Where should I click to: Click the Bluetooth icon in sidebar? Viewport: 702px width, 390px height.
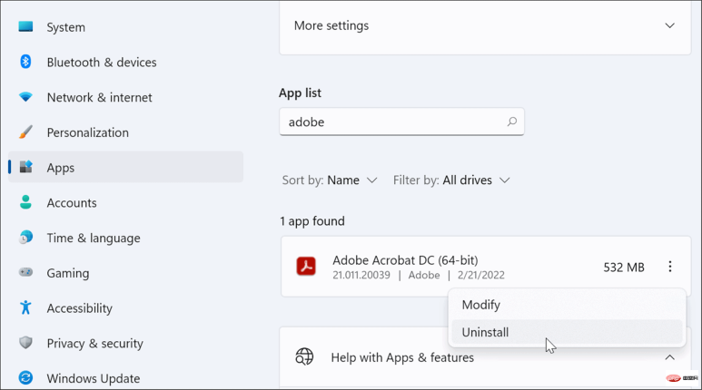tap(25, 62)
